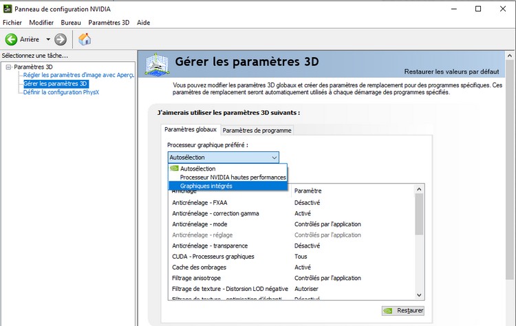Viewport: 516px width, 326px height.
Task: Click the NVIDIA logo beside Autosélection option
Action: (x=174, y=168)
